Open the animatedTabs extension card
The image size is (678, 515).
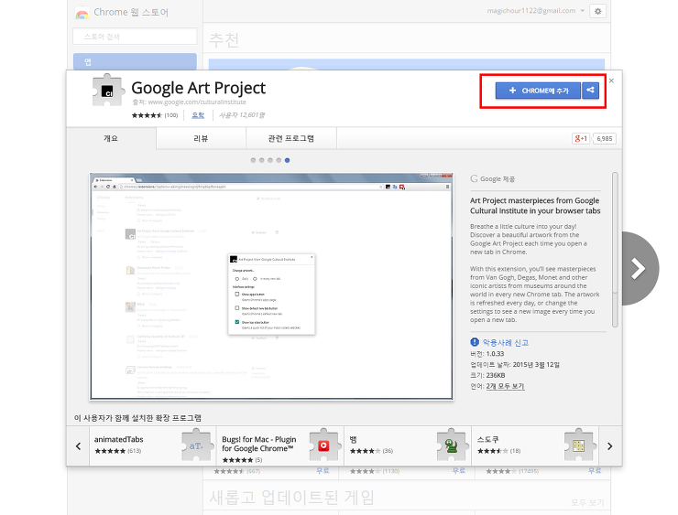pyautogui.click(x=153, y=445)
